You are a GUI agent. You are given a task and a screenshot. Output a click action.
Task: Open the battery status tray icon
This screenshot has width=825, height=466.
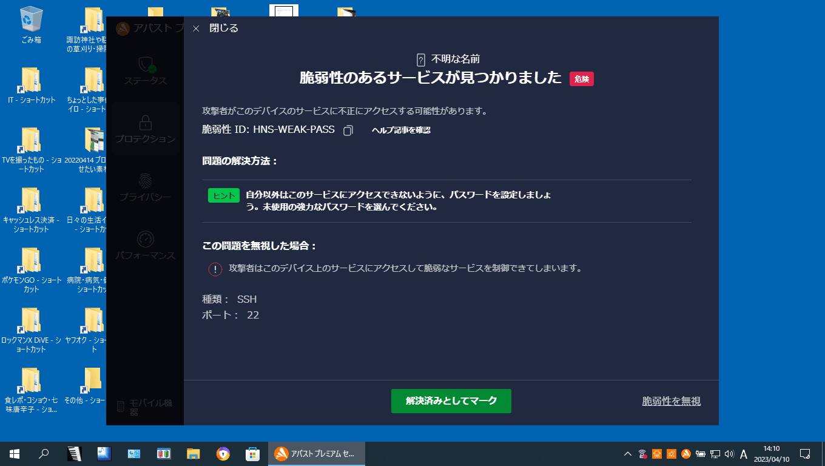(701, 453)
